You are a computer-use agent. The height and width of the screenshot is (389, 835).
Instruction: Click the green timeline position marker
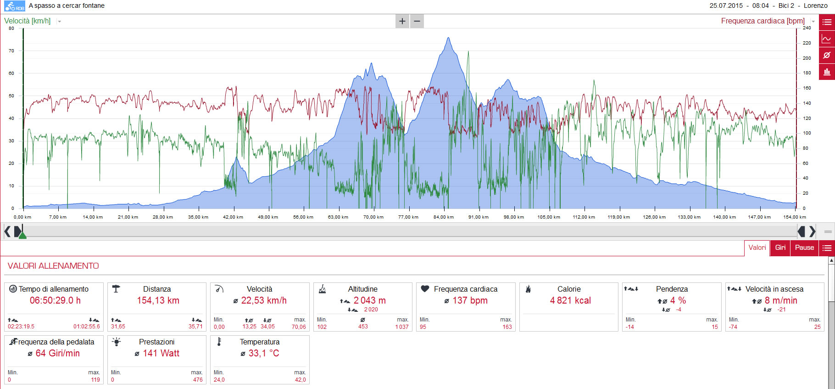point(22,235)
